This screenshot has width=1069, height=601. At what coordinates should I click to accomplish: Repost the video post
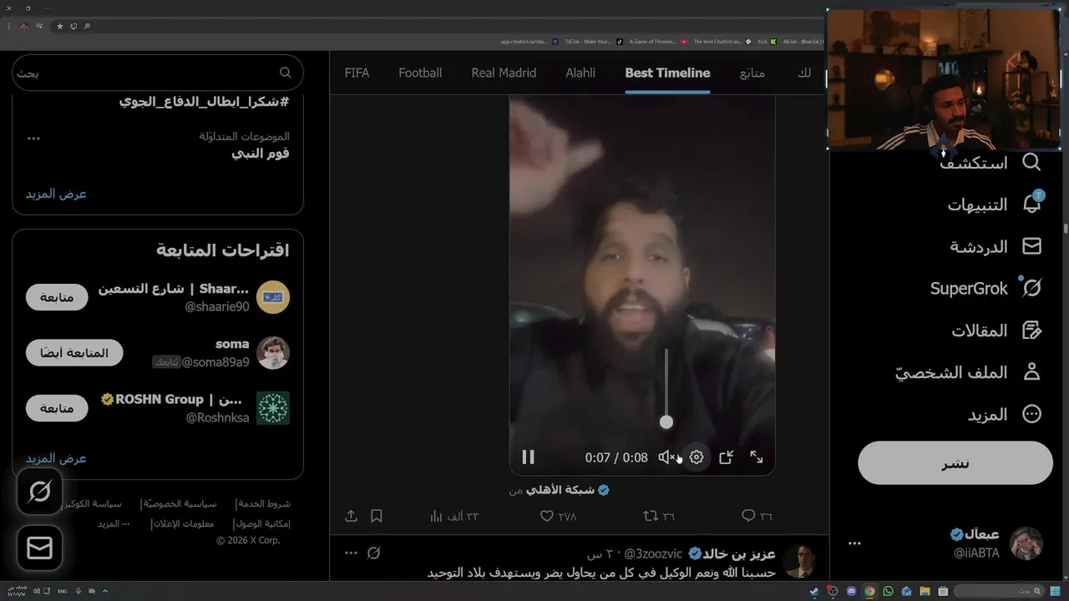pos(657,516)
